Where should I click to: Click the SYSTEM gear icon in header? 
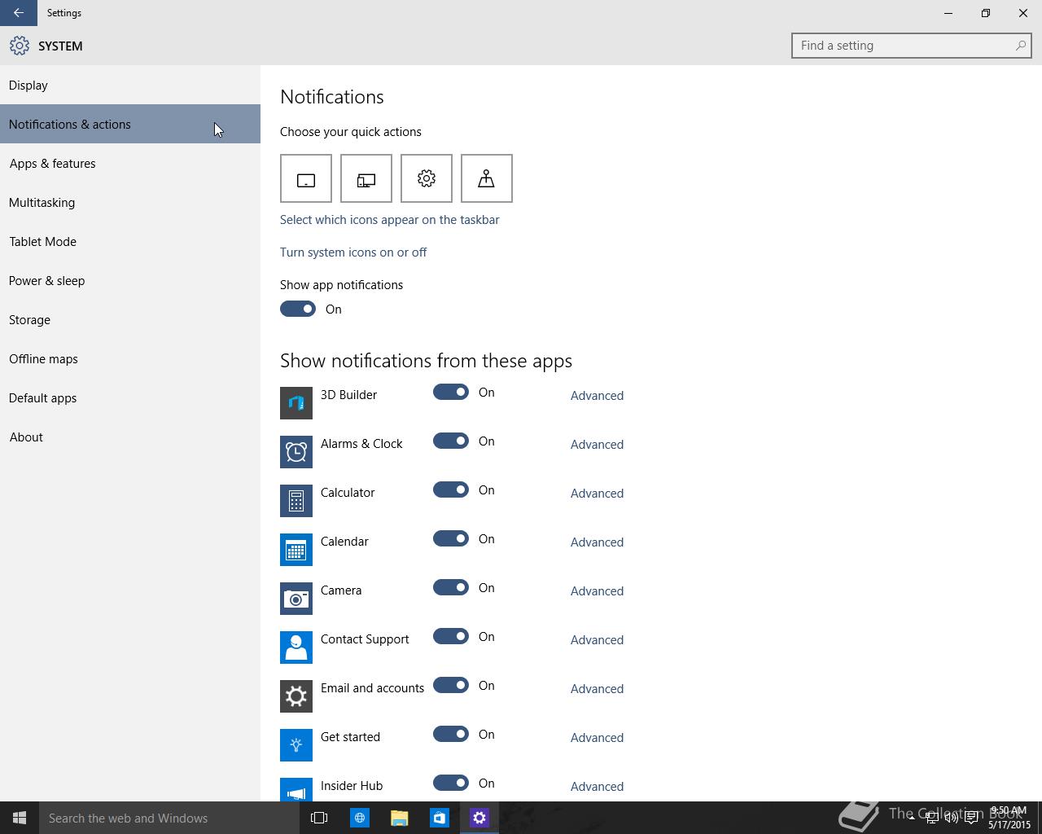pyautogui.click(x=20, y=46)
